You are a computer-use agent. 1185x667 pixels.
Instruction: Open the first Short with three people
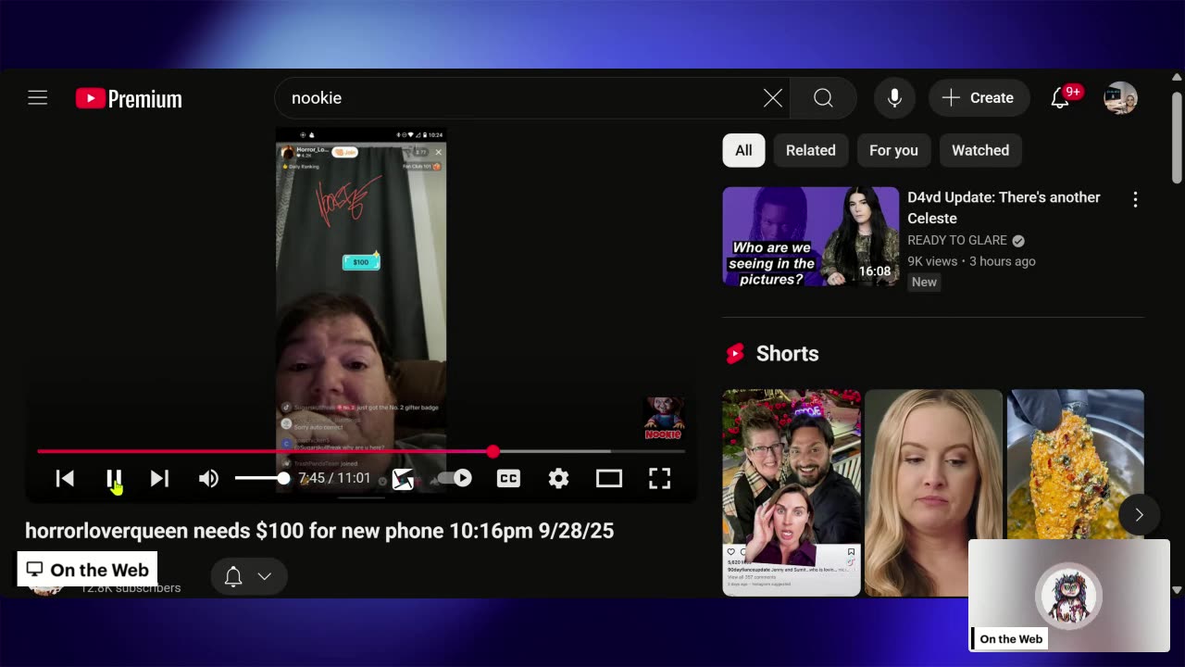pos(792,492)
